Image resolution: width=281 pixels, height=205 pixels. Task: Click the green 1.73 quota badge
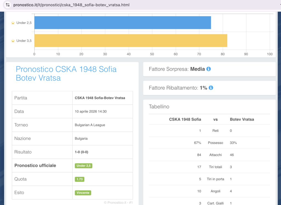(x=80, y=179)
